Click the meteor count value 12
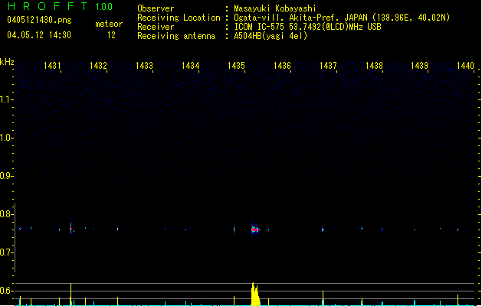The image size is (482, 306). (112, 35)
